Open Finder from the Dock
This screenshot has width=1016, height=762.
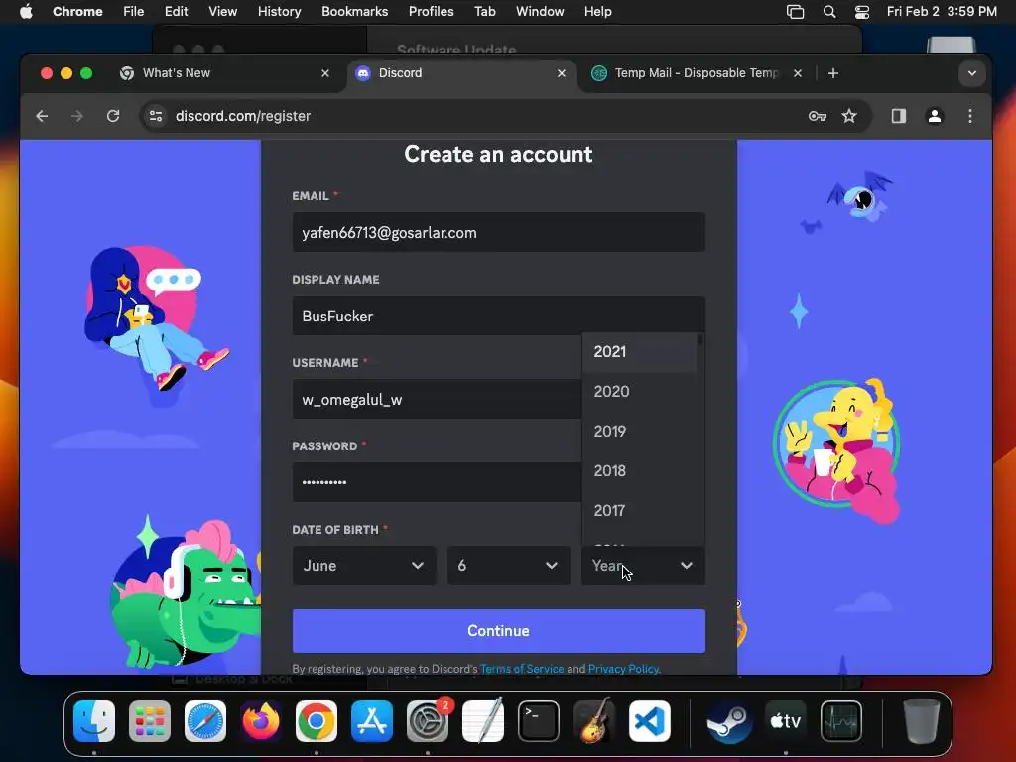(94, 721)
